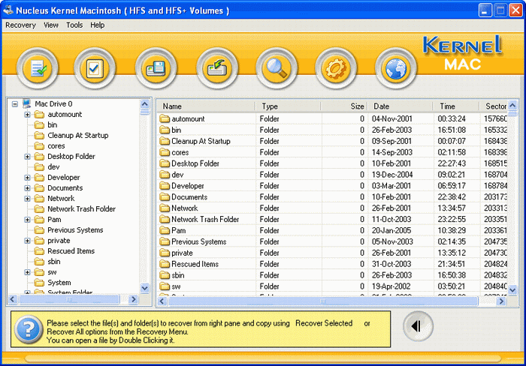Select Previous Systems row in list

pos(332,241)
